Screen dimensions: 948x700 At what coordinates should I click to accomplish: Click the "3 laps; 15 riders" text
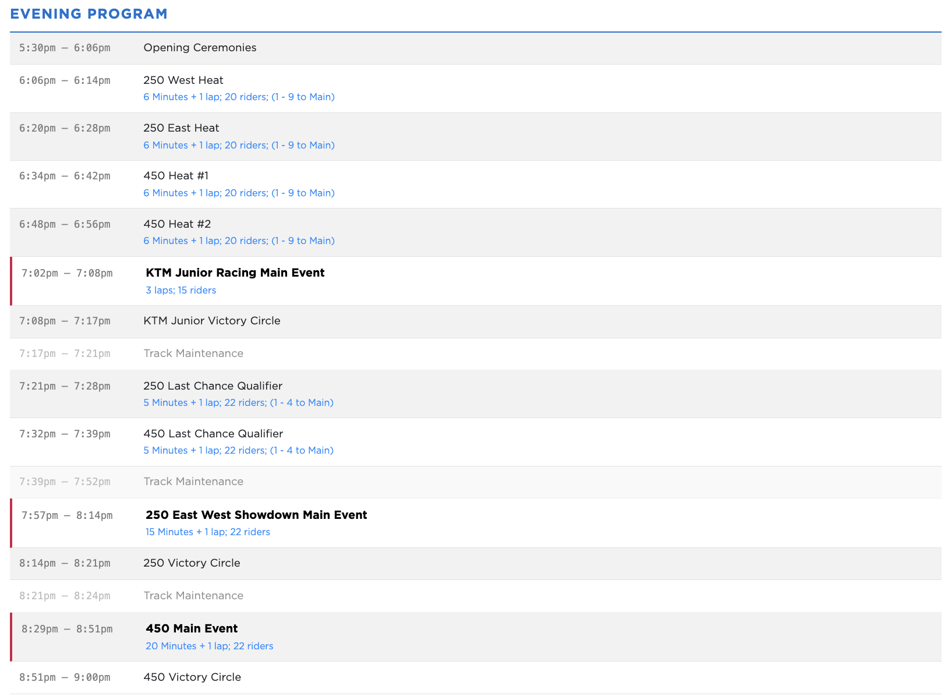click(181, 291)
